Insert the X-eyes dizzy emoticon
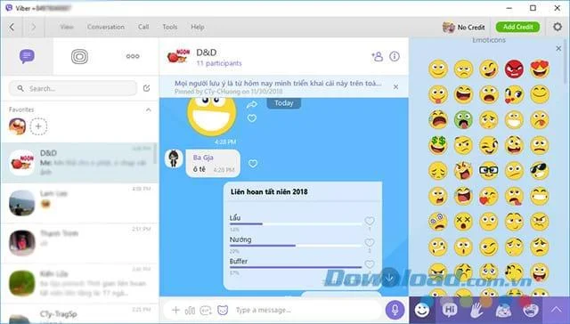The height and width of the screenshot is (324, 570). pos(463,222)
